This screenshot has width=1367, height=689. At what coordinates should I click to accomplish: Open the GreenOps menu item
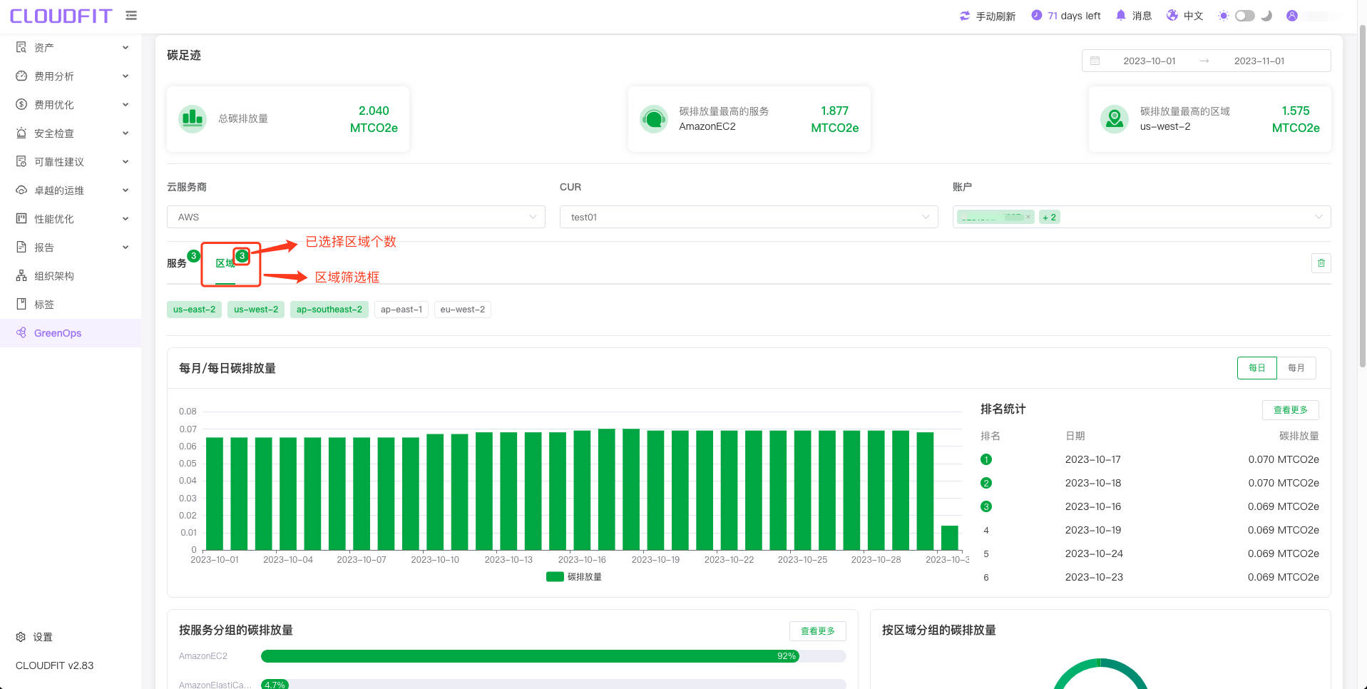click(x=71, y=333)
